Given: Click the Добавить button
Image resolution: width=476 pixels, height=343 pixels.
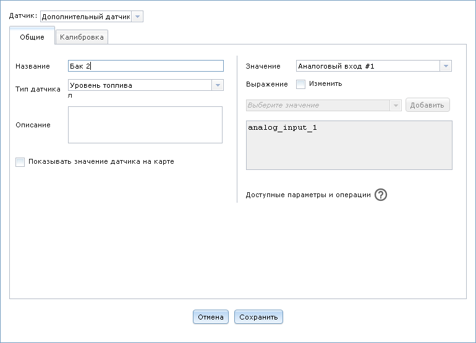Looking at the screenshot, I should tap(427, 105).
